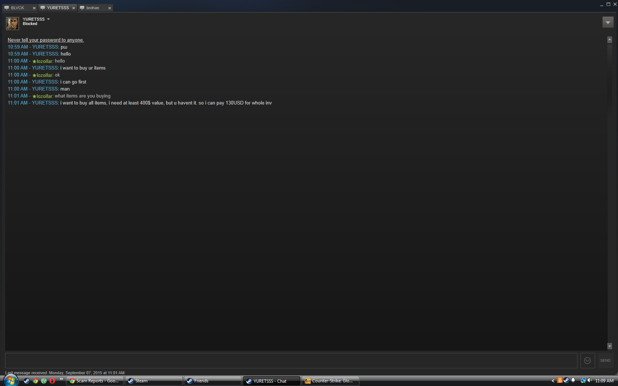Switch to the BLVCK chat tab
Image resolution: width=618 pixels, height=386 pixels.
point(18,8)
